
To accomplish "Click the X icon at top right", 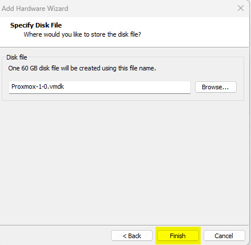I will tap(241, 8).
